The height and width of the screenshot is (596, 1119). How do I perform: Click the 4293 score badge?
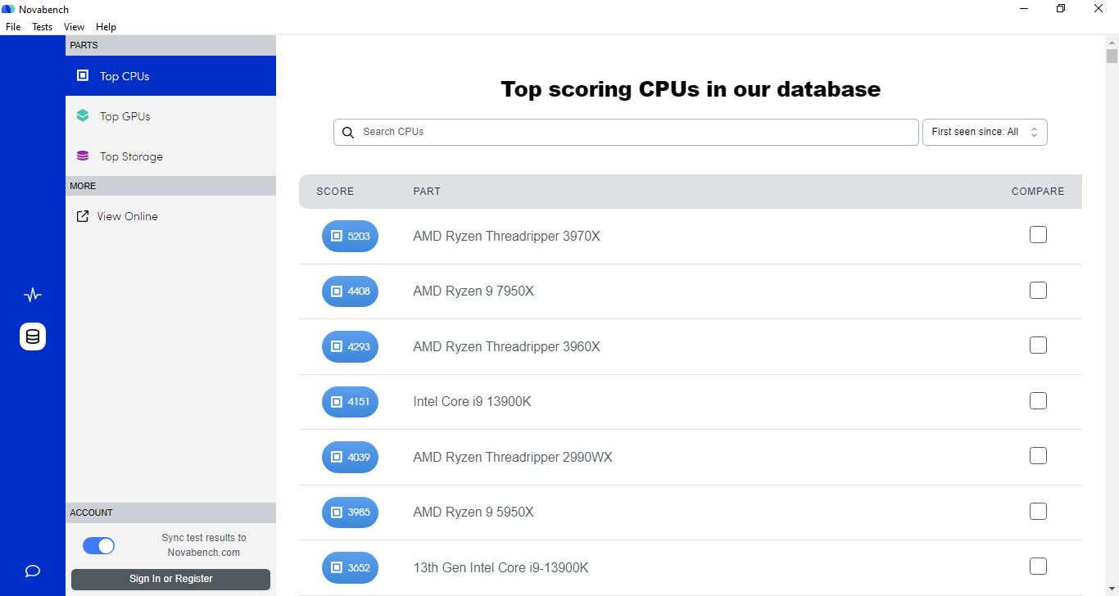[350, 346]
